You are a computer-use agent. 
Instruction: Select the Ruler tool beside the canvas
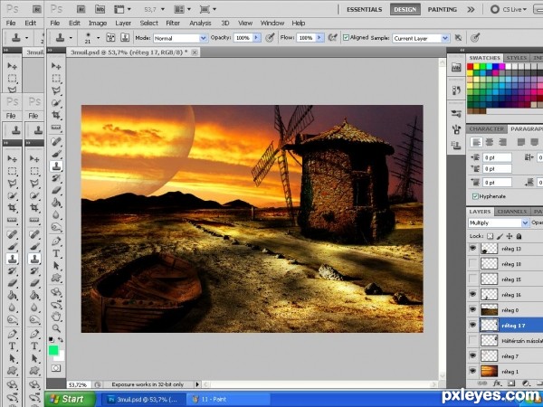pos(56,128)
